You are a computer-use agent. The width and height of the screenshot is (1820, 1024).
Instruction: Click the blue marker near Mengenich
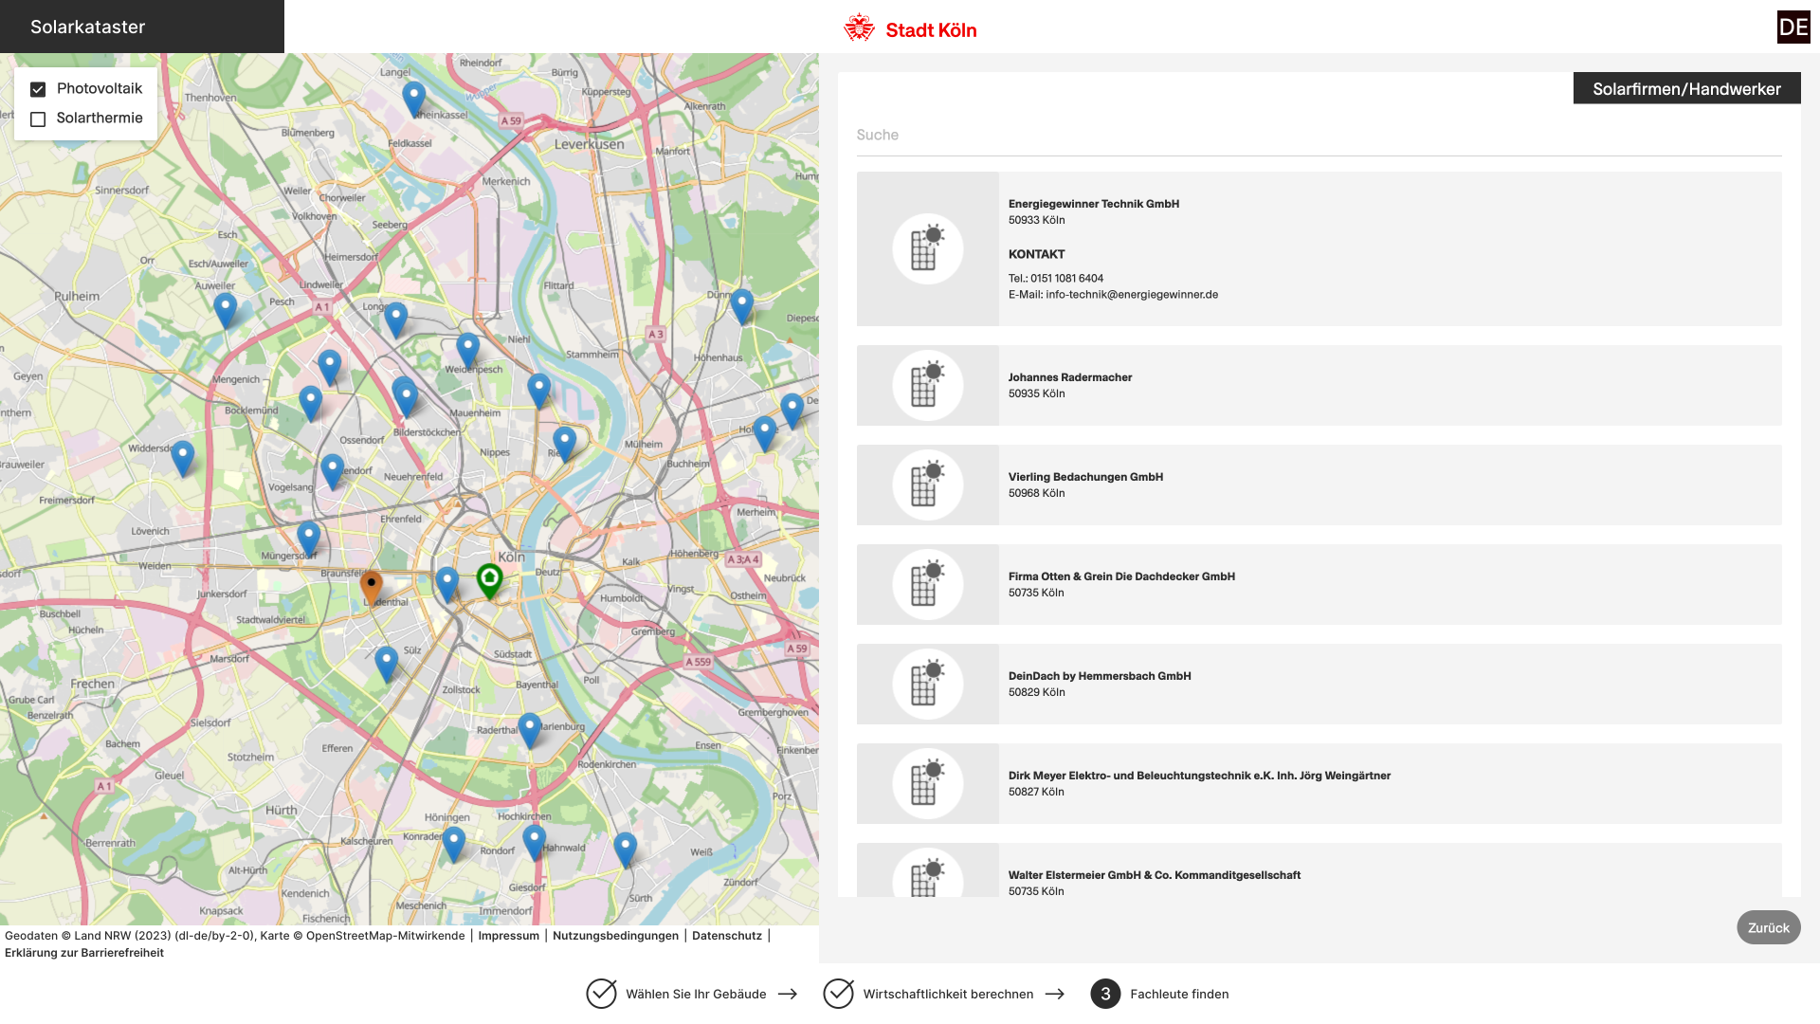click(x=329, y=368)
